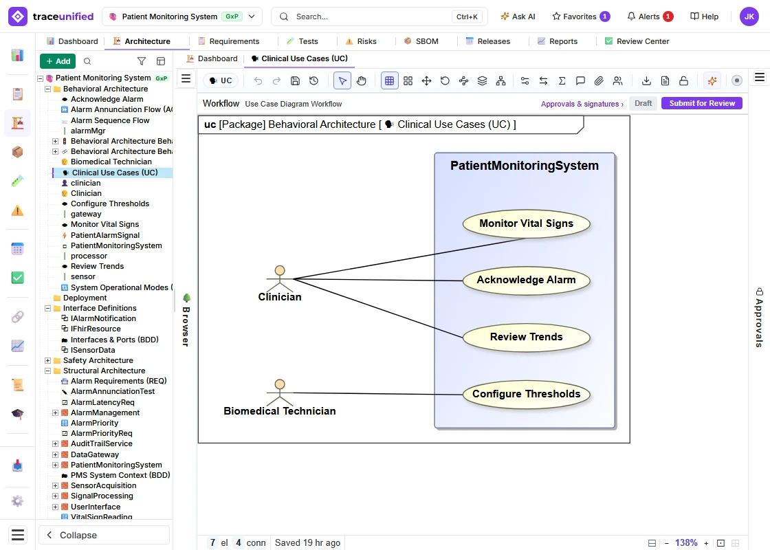770x550 pixels.
Task: Click the sigma summation icon
Action: pos(562,81)
